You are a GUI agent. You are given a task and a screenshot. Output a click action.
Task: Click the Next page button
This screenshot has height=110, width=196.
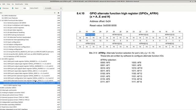(x=15, y=8)
